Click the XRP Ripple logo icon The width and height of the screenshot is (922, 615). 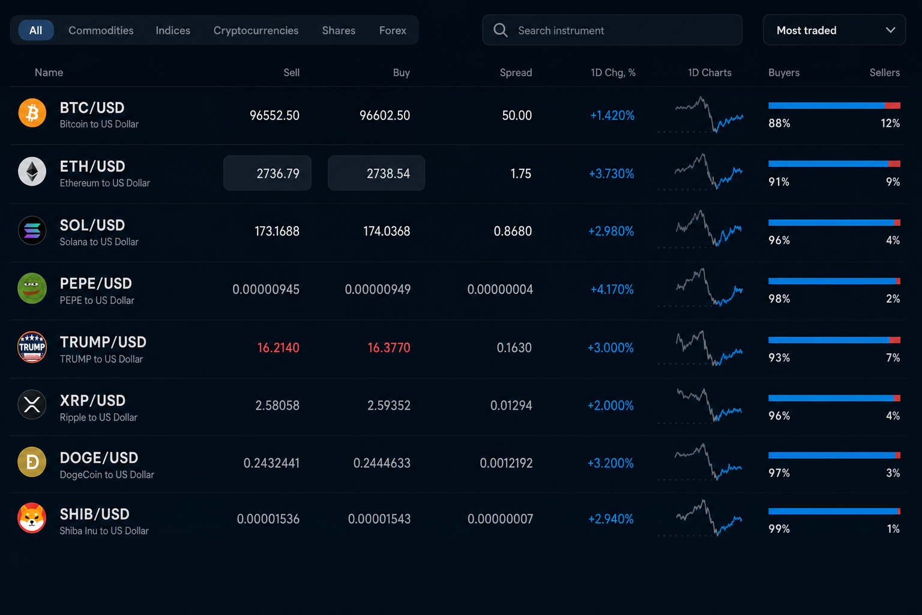(32, 405)
